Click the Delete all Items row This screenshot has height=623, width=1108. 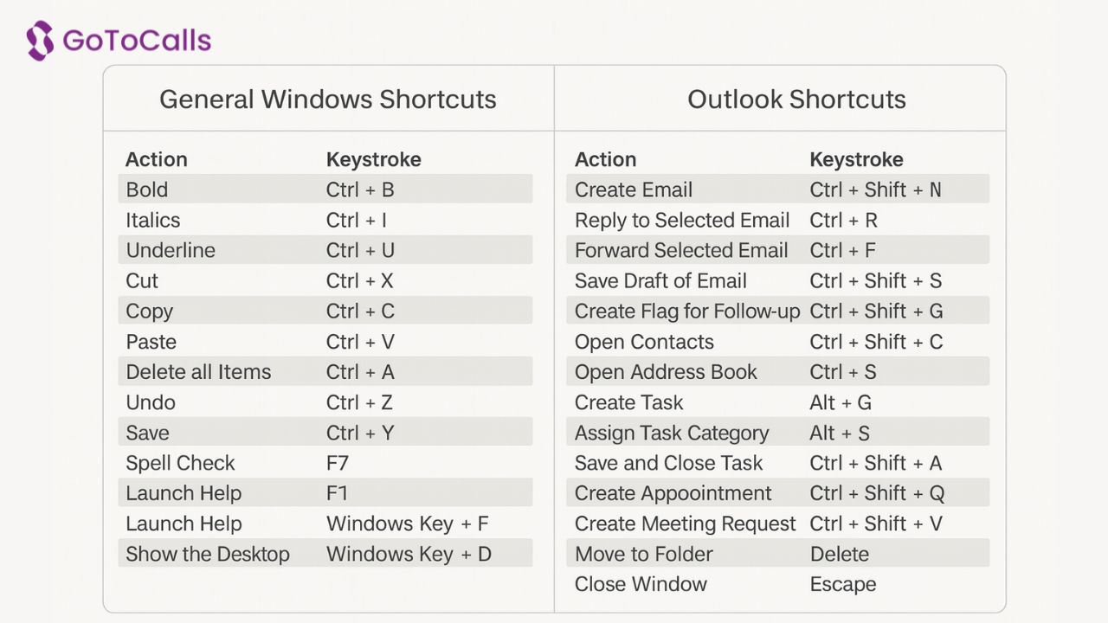pos(325,372)
